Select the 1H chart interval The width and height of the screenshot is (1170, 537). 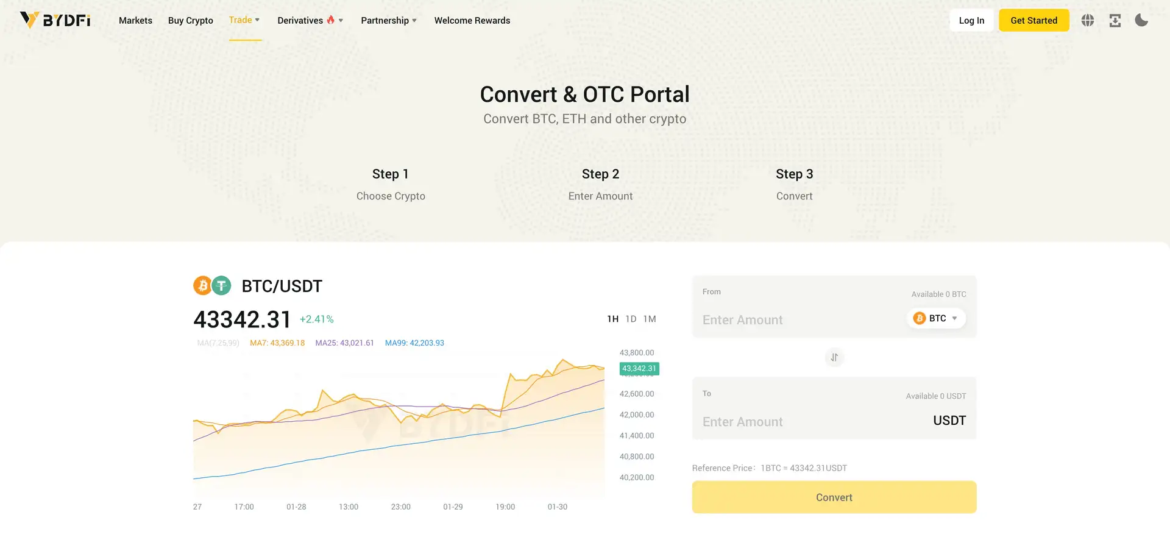tap(612, 319)
